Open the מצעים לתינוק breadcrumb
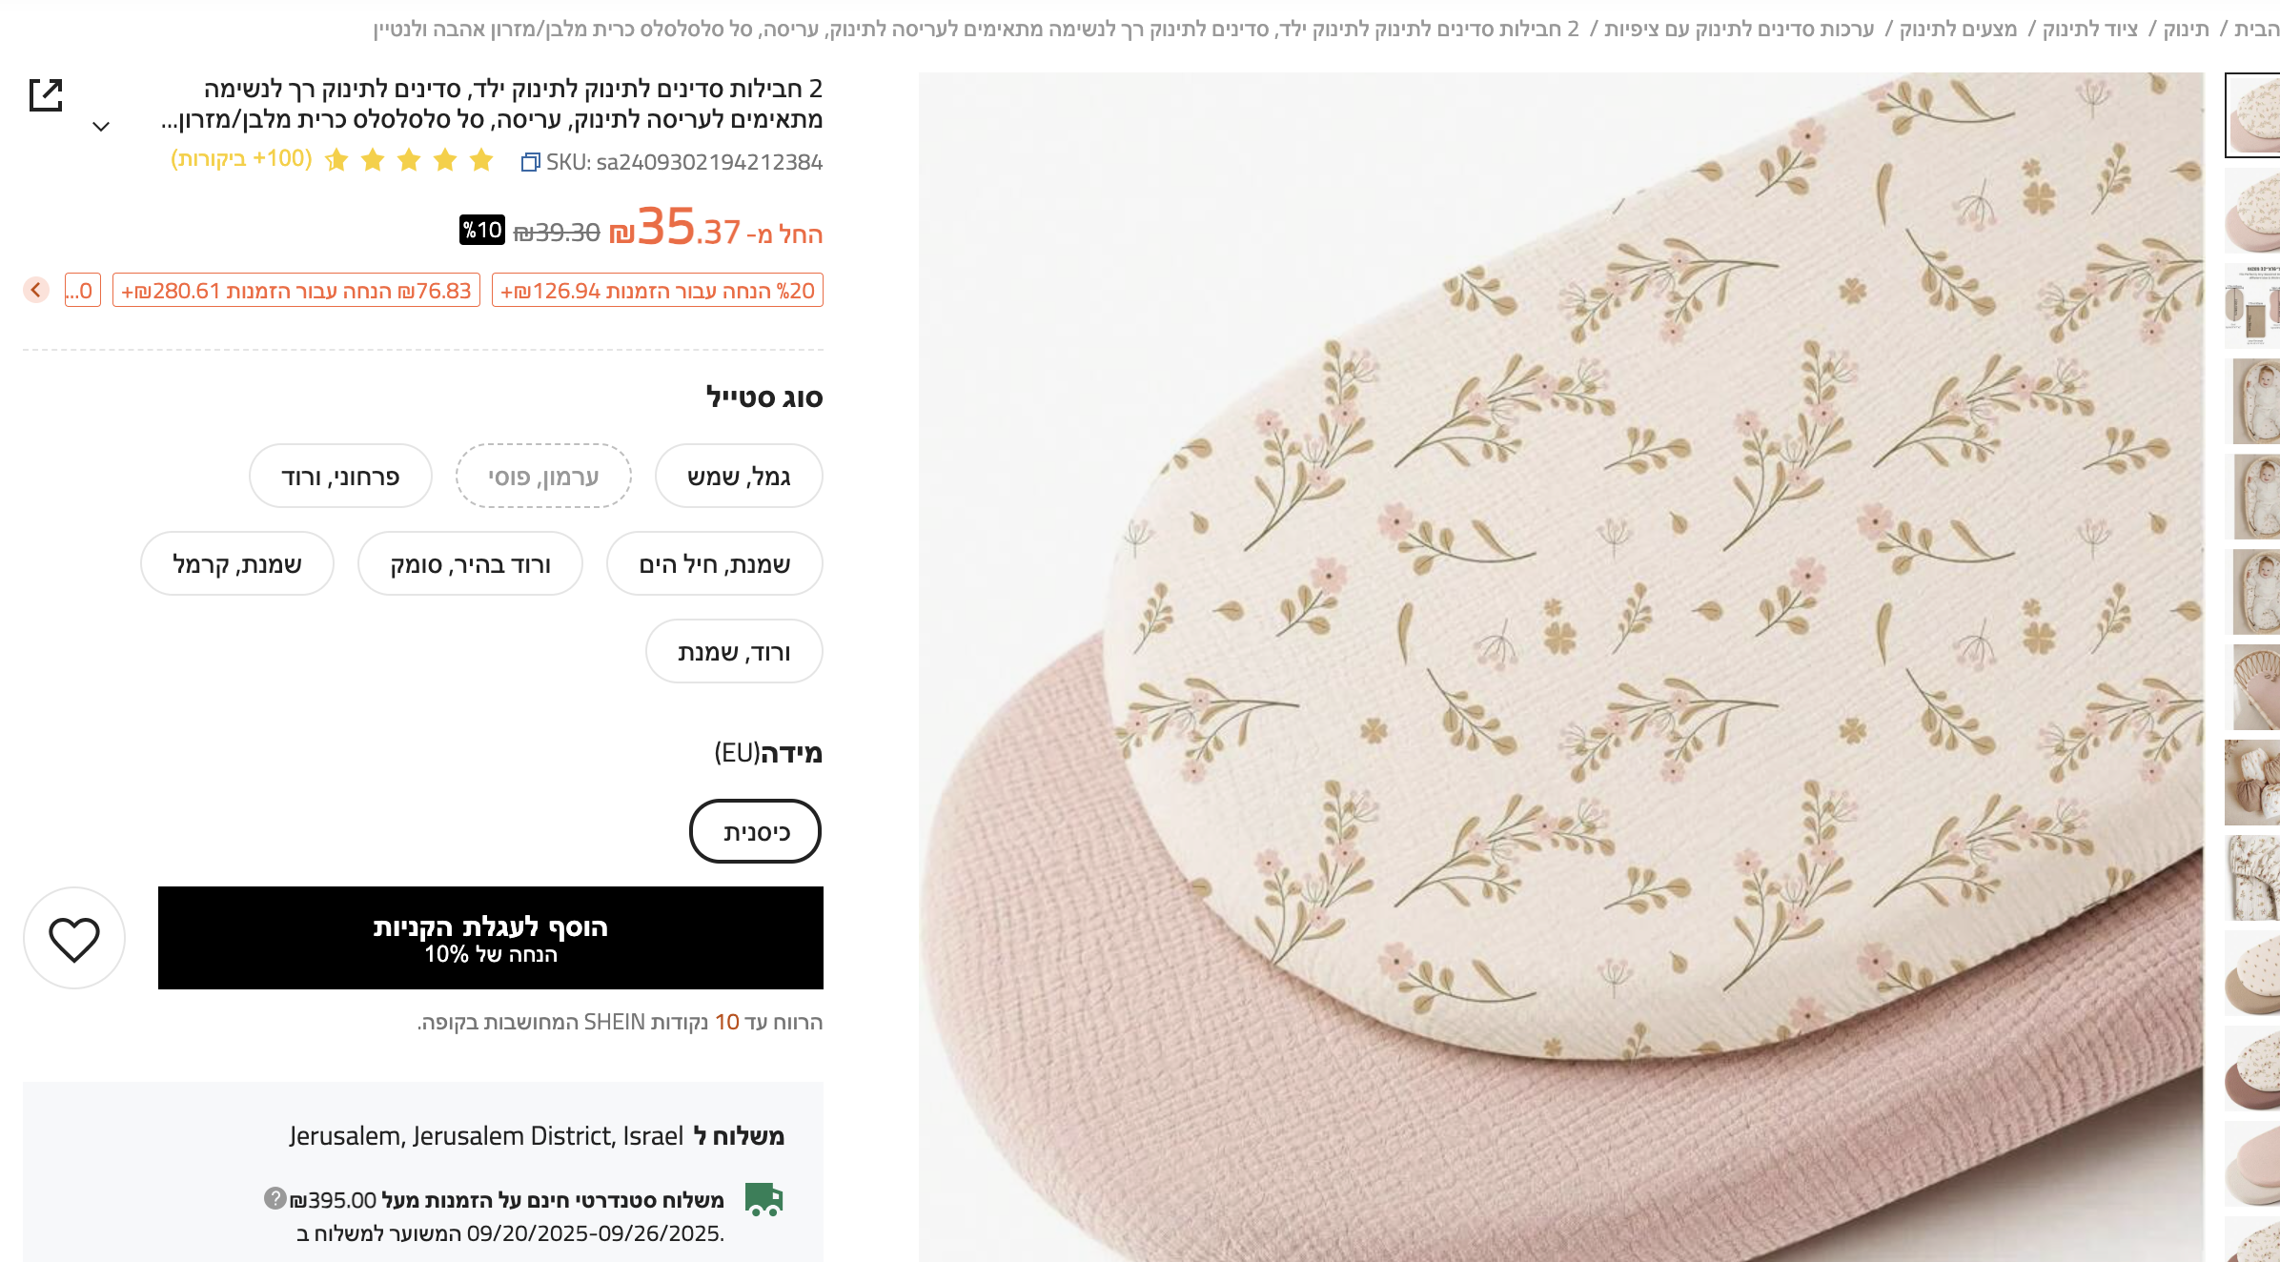This screenshot has width=2280, height=1262. (1958, 30)
